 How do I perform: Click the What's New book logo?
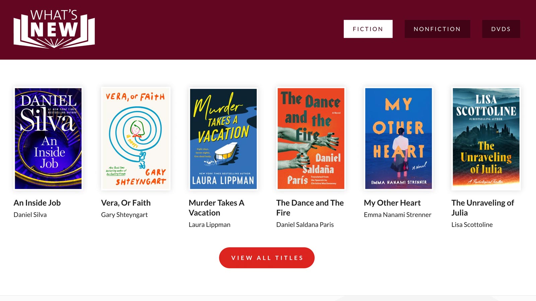54,29
